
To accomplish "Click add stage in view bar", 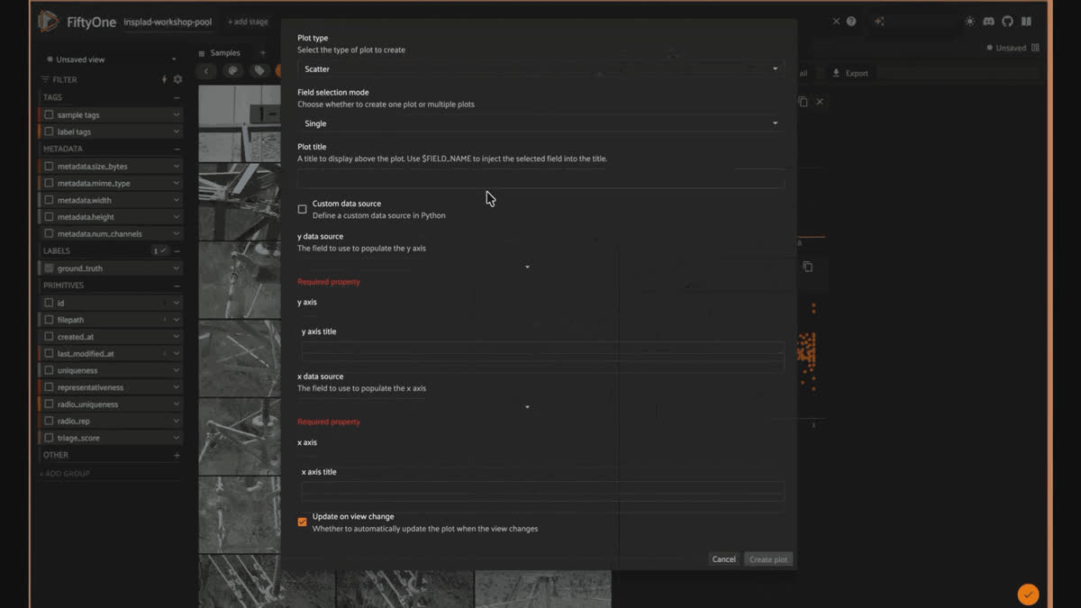I will point(248,22).
